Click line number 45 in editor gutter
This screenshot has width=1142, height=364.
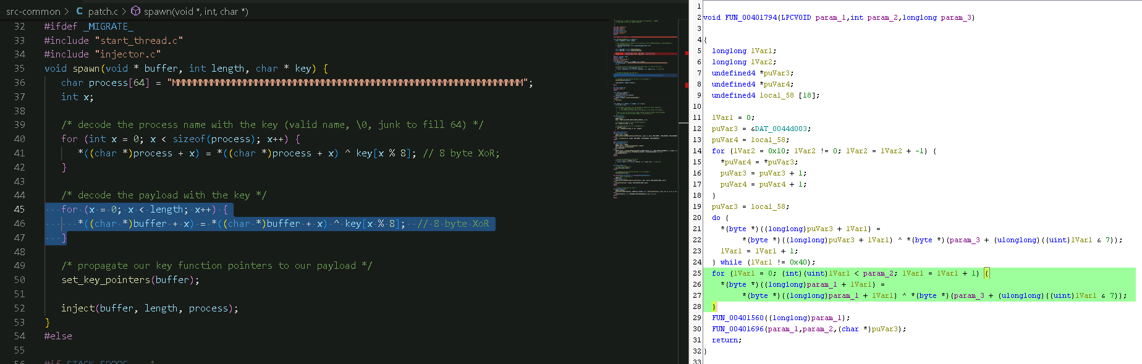[x=20, y=210]
